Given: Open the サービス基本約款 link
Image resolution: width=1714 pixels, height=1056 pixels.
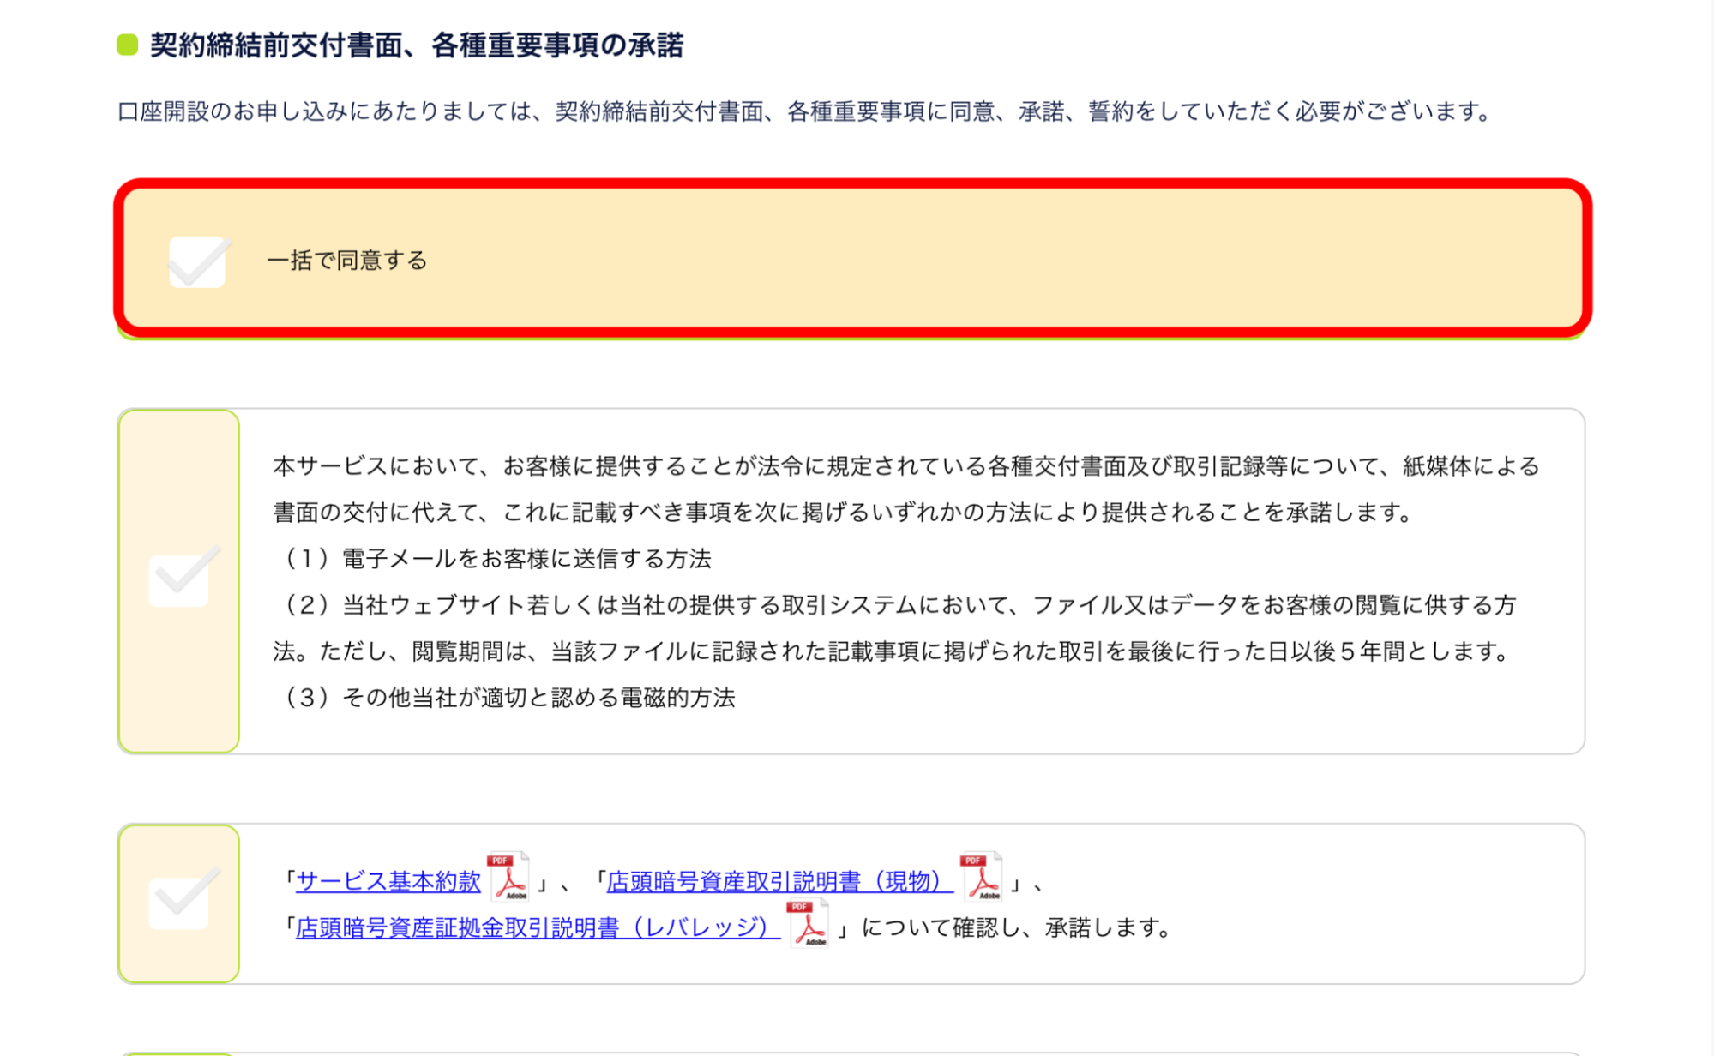Looking at the screenshot, I should [x=388, y=881].
